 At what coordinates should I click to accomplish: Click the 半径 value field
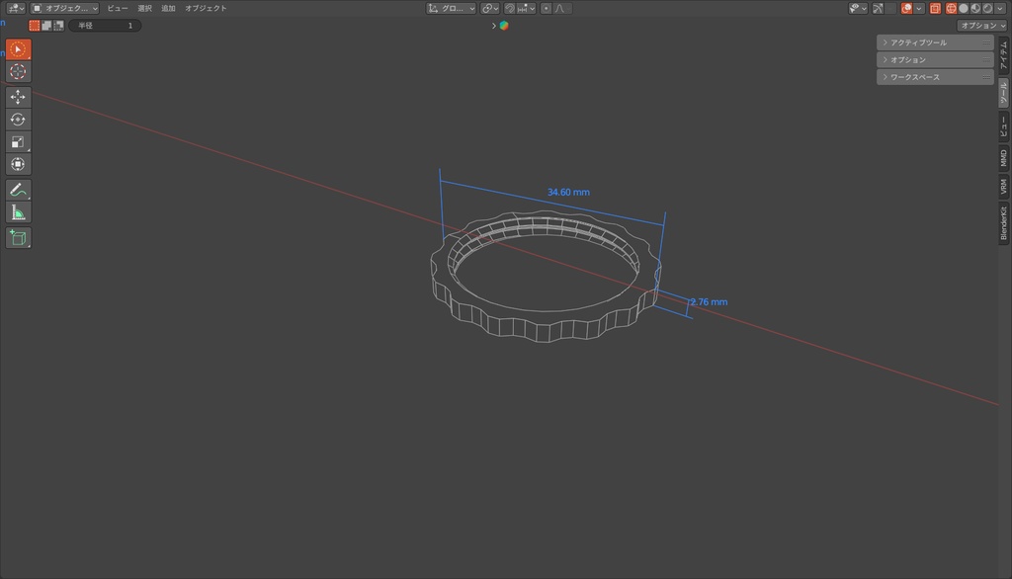[x=105, y=25]
